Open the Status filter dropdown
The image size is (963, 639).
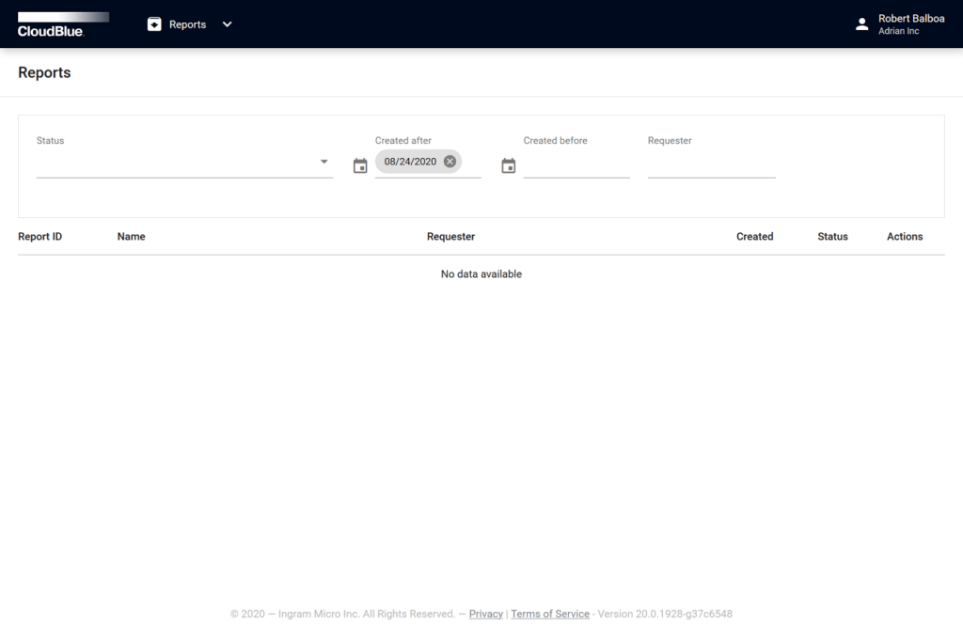click(183, 161)
